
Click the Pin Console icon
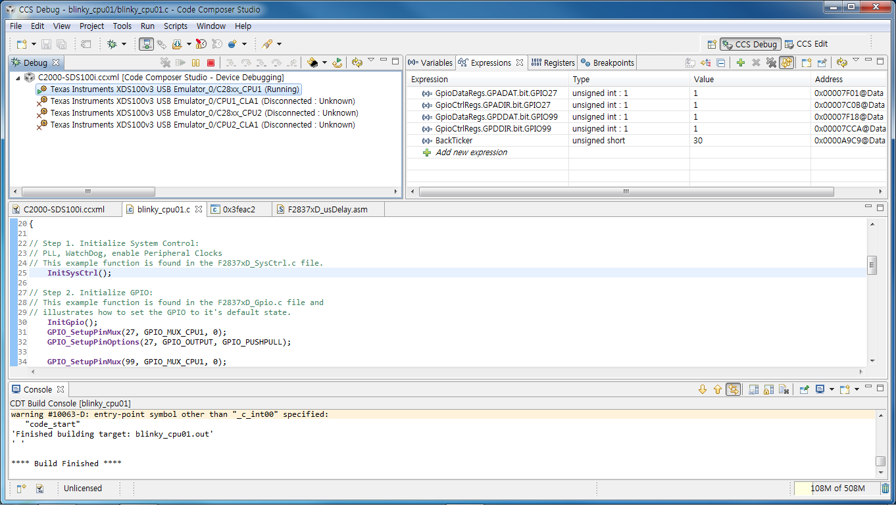pyautogui.click(x=804, y=389)
